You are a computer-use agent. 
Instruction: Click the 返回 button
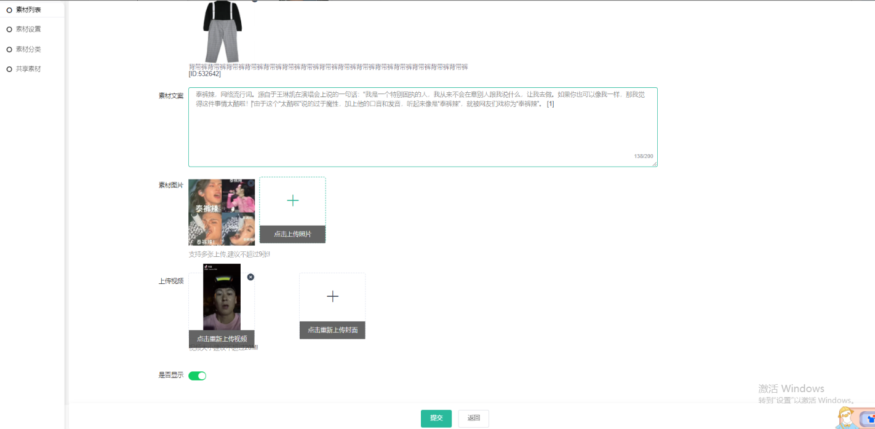pos(473,418)
